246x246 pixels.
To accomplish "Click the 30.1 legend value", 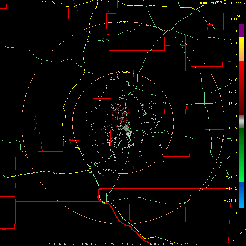I will pos(233,92).
